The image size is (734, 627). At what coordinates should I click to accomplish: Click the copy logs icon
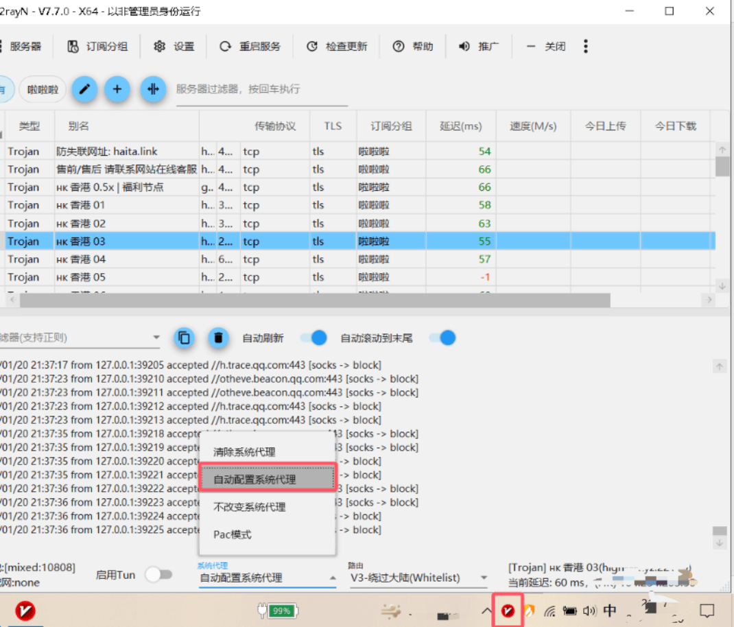coord(184,338)
